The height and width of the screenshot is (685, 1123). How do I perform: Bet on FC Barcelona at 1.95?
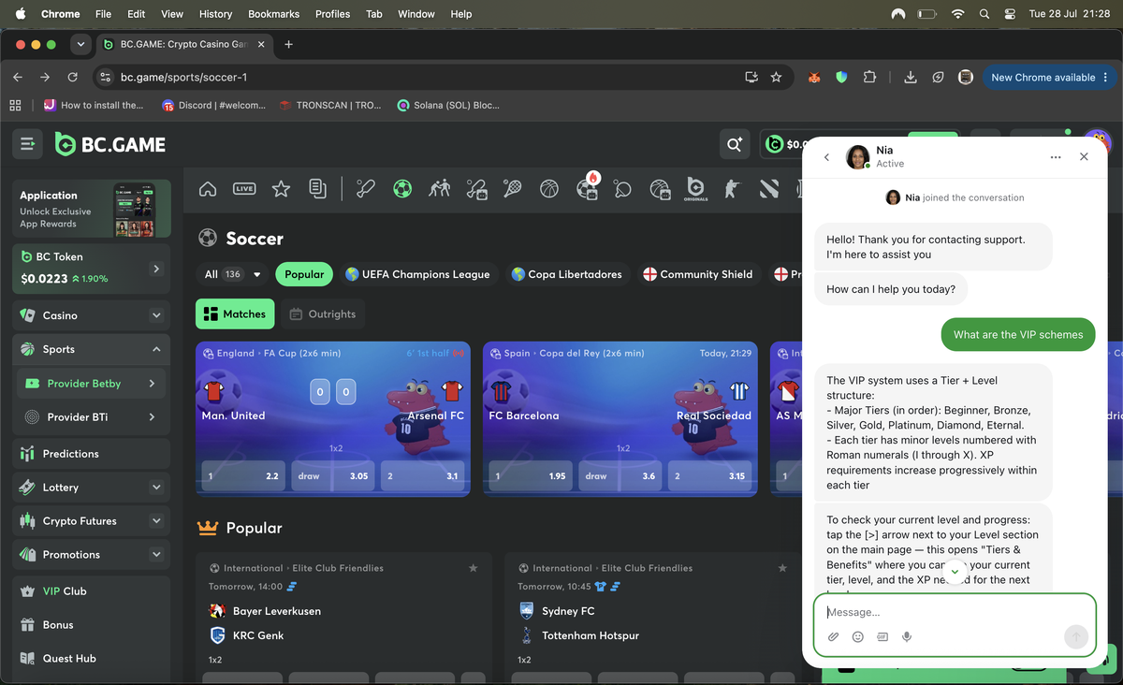coord(531,476)
